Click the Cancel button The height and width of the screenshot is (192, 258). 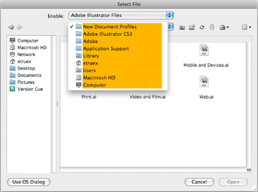coord(199,182)
